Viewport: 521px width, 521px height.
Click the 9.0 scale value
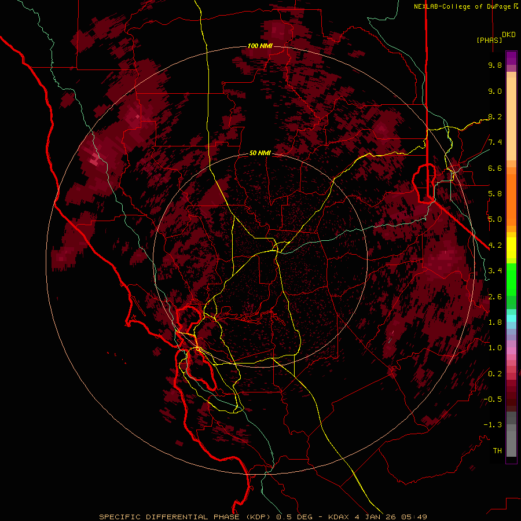pyautogui.click(x=495, y=91)
